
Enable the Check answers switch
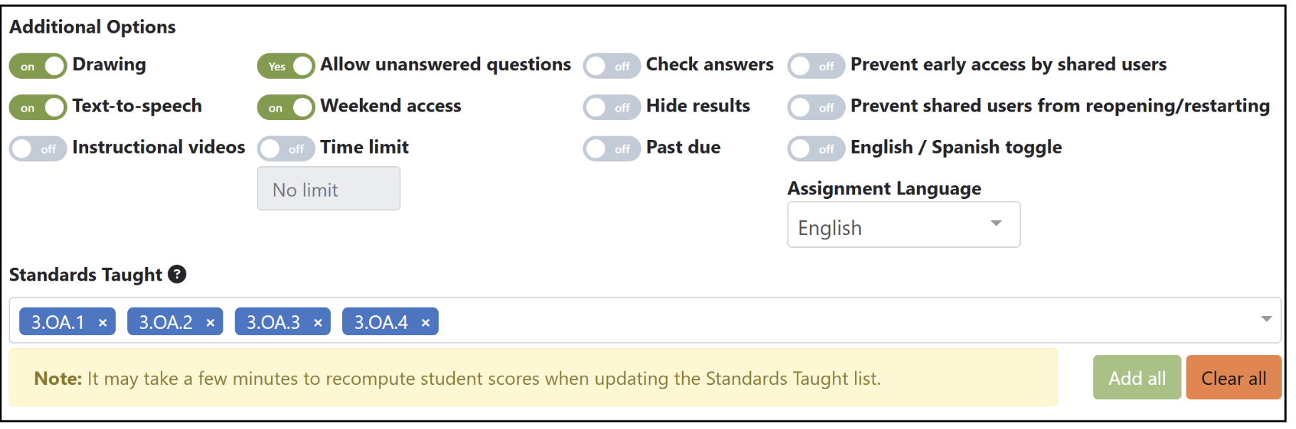pos(612,66)
